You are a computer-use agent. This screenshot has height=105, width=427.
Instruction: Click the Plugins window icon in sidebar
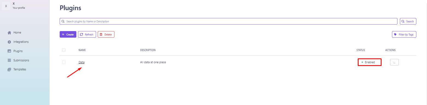[9, 51]
